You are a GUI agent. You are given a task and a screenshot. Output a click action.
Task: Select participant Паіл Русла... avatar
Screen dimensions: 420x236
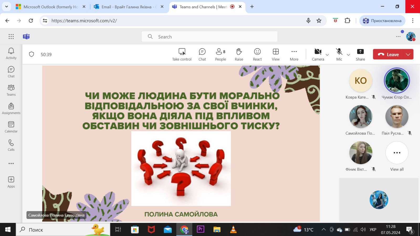point(397,117)
